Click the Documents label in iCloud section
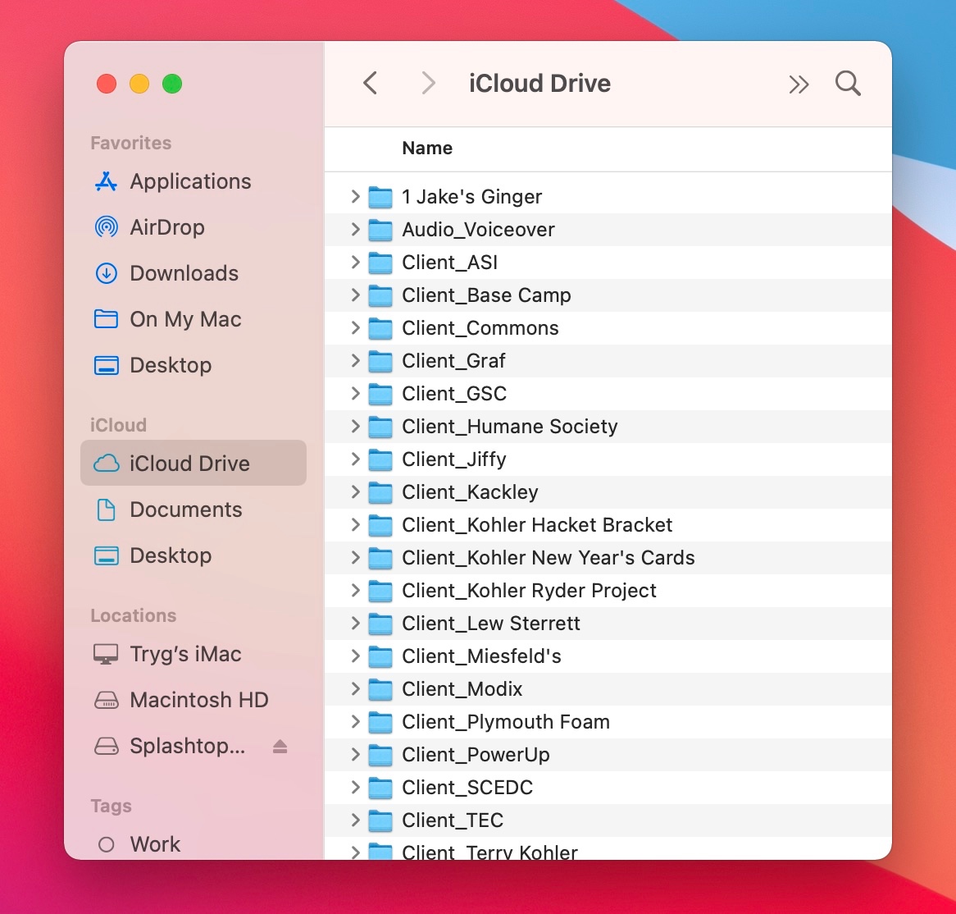The height and width of the screenshot is (914, 956). pyautogui.click(x=186, y=510)
